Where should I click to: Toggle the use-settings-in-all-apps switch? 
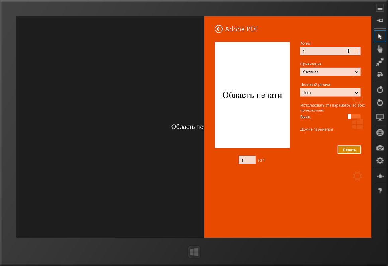click(354, 117)
